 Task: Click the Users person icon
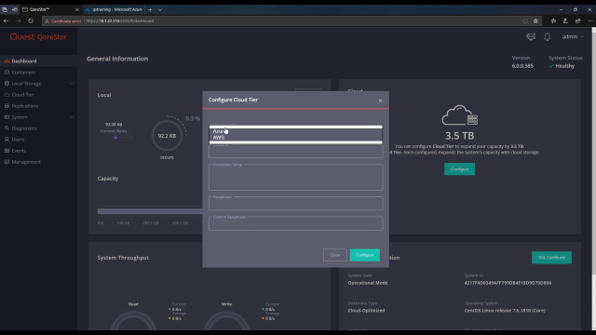7,140
